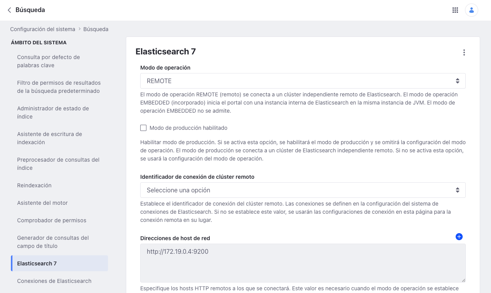Open Elasticsearch 7 options kebab menu
This screenshot has width=491, height=293.
pyautogui.click(x=464, y=52)
